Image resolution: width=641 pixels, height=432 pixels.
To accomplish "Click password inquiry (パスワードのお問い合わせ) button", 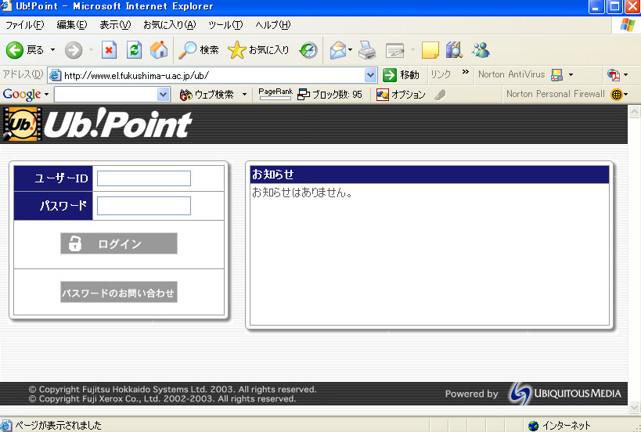I will pyautogui.click(x=119, y=292).
